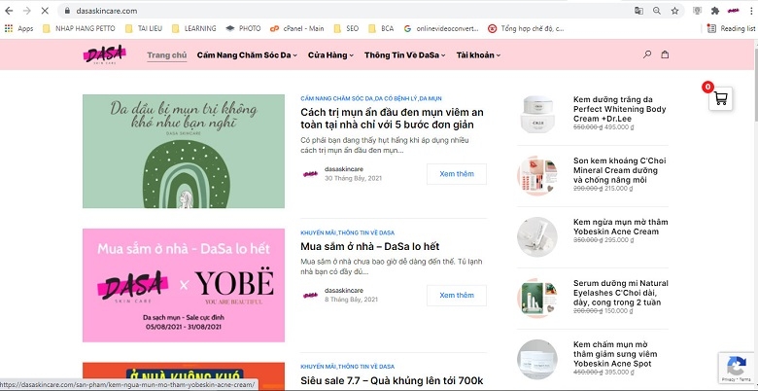Open Serum dưỡng mi Natural Eyelashes product
Viewport: 758px width, 391px height.
pos(621,293)
